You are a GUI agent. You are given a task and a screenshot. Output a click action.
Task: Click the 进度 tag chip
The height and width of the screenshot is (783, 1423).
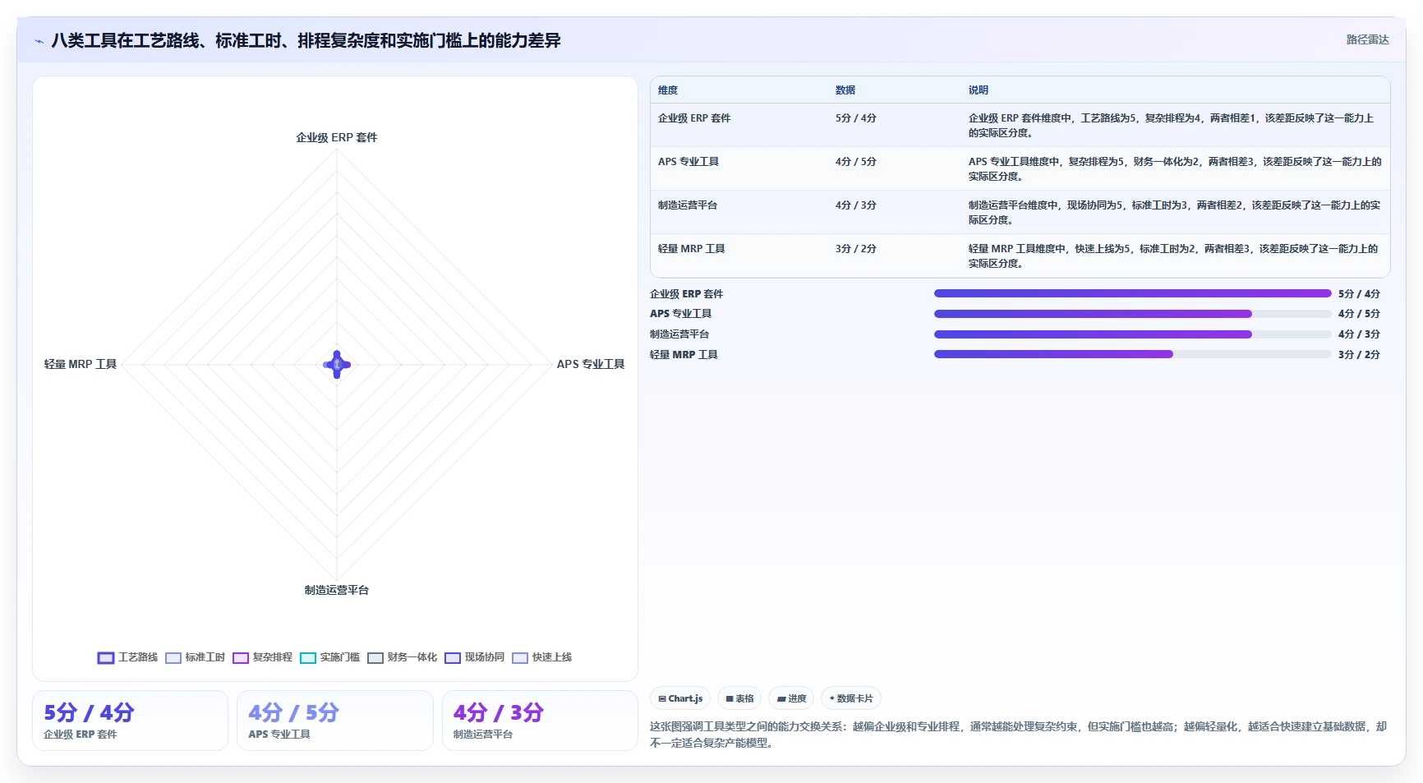pyautogui.click(x=791, y=698)
